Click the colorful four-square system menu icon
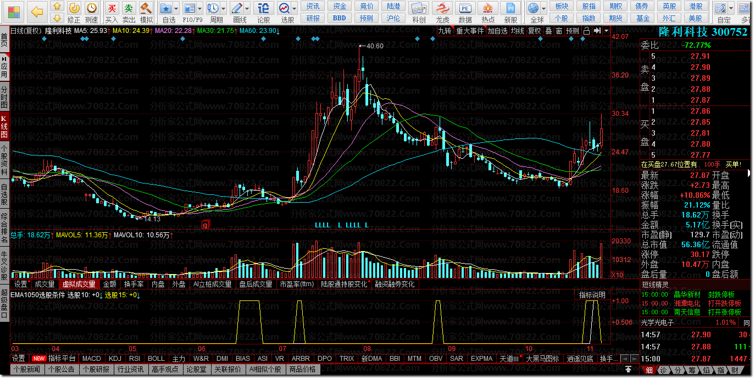 13,12
